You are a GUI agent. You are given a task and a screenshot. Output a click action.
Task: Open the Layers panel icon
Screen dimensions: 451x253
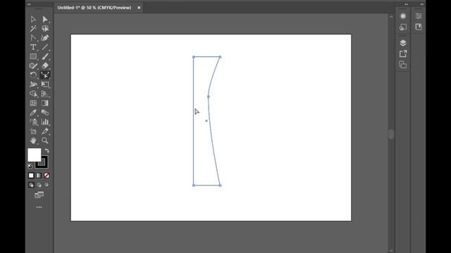click(x=403, y=43)
